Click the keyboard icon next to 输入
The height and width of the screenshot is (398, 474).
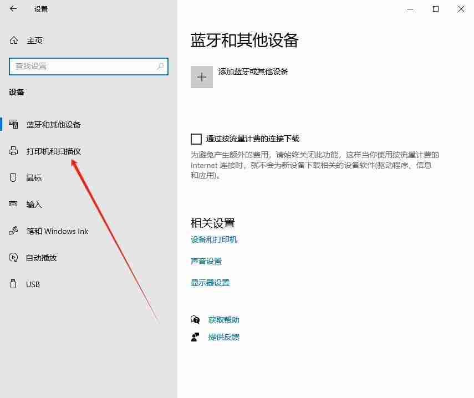[13, 204]
